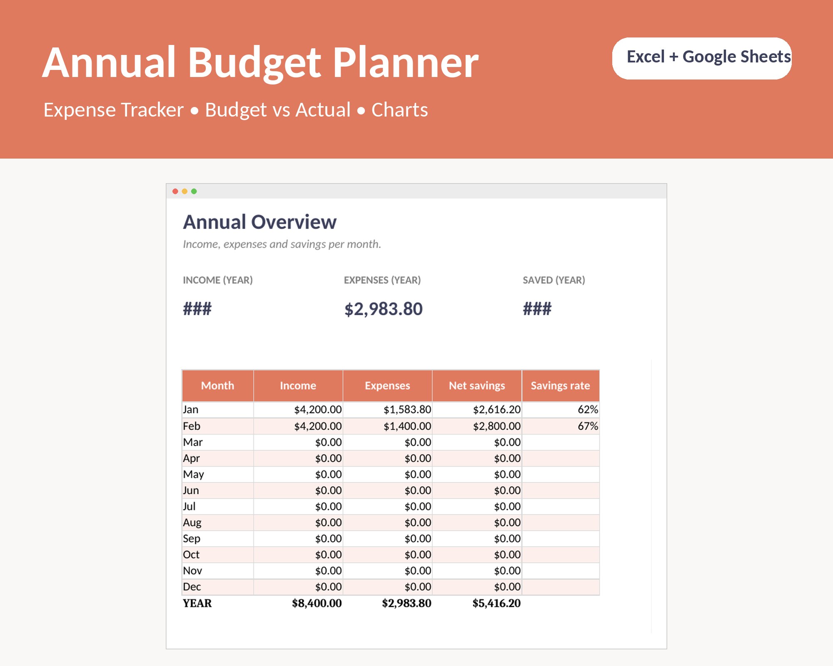Select the Net savings column header

477,386
